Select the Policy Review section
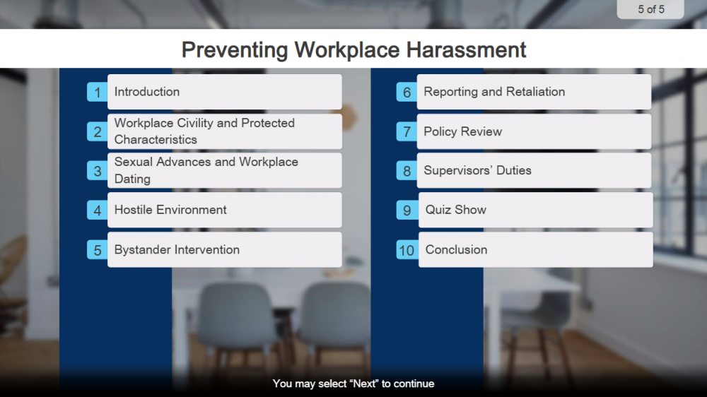The height and width of the screenshot is (397, 707). (534, 131)
